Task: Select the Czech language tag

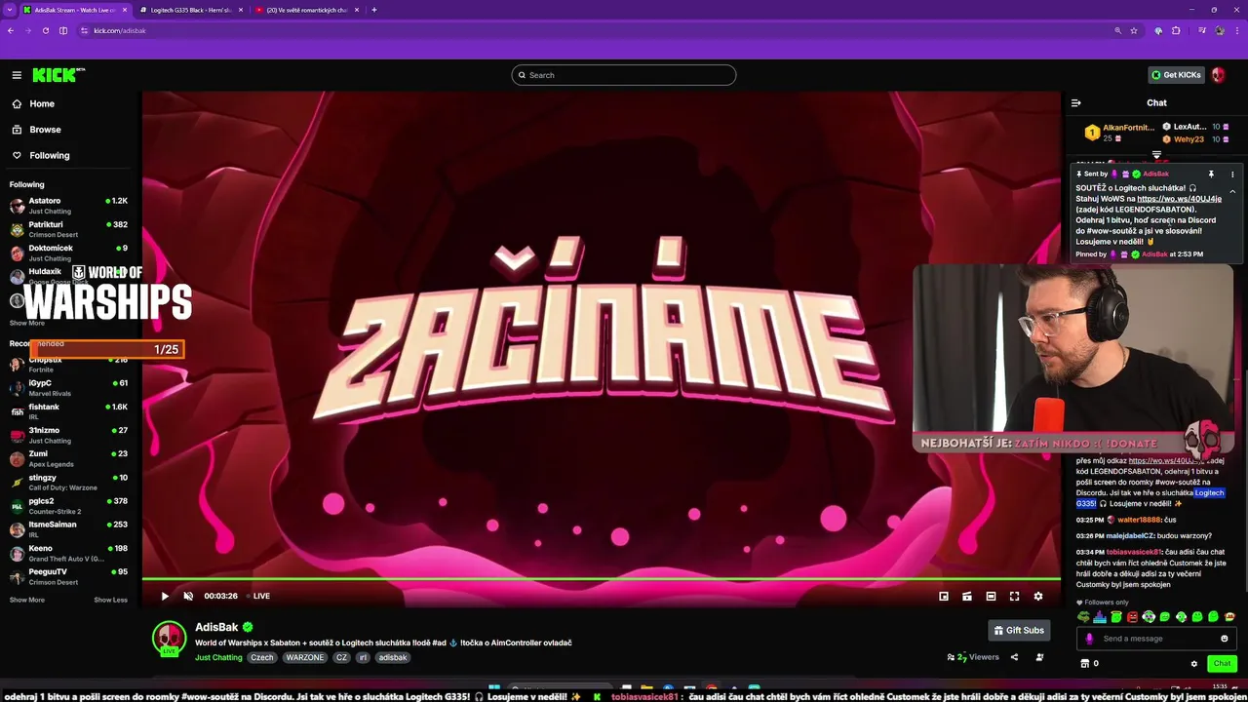Action: click(x=262, y=657)
